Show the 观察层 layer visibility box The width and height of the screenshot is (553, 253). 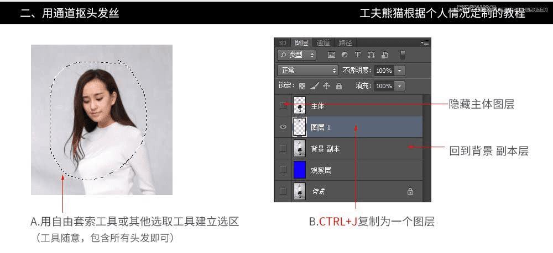point(283,170)
